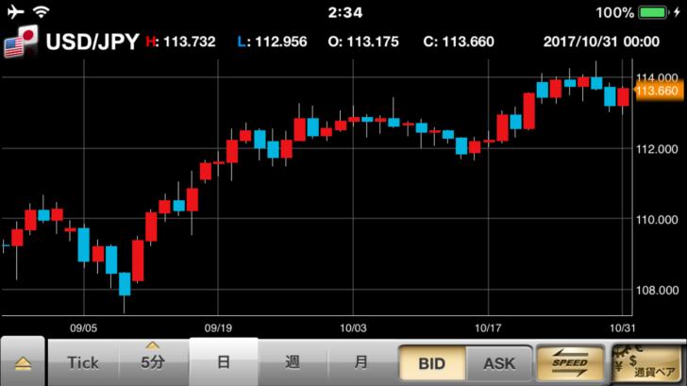Tap the high price H: 113.732 value
This screenshot has height=386, width=687.
click(181, 42)
